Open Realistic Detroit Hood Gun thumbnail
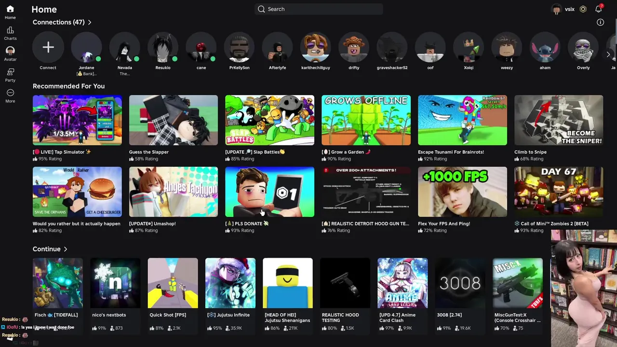The width and height of the screenshot is (617, 347). click(366, 192)
